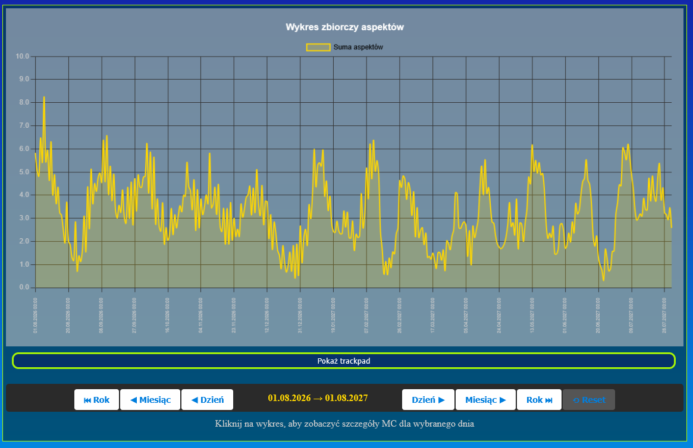Click the 5.0 y-axis label
Screen dimensions: 693x448
tap(23, 172)
